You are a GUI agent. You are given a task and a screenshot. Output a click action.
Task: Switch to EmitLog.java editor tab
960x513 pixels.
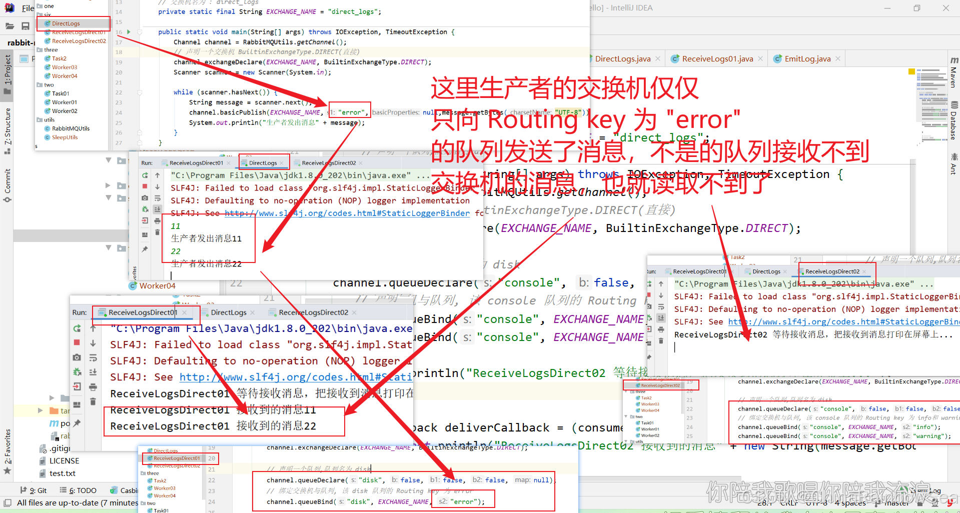(807, 59)
